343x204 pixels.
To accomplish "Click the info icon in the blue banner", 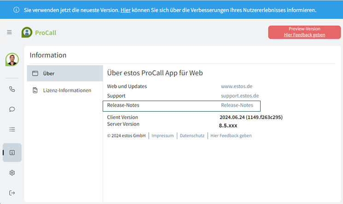I will pos(17,10).
